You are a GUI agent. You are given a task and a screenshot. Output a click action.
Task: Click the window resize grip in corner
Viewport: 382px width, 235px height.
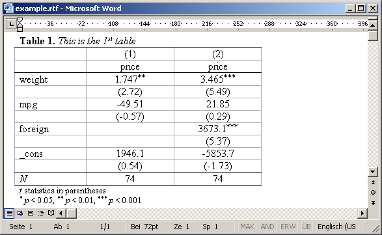(x=375, y=228)
